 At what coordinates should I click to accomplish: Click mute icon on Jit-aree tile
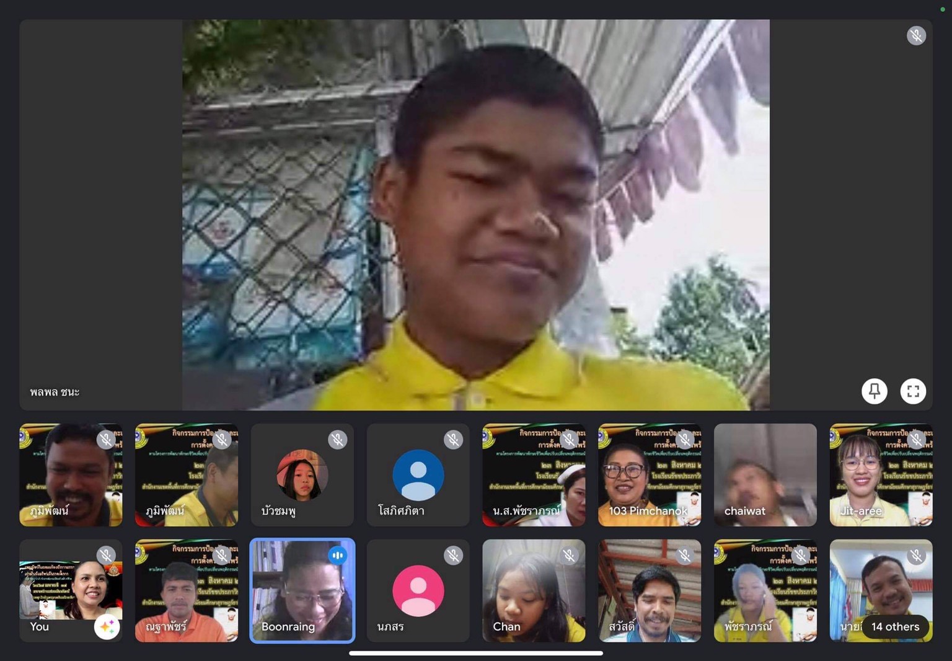pyautogui.click(x=916, y=440)
